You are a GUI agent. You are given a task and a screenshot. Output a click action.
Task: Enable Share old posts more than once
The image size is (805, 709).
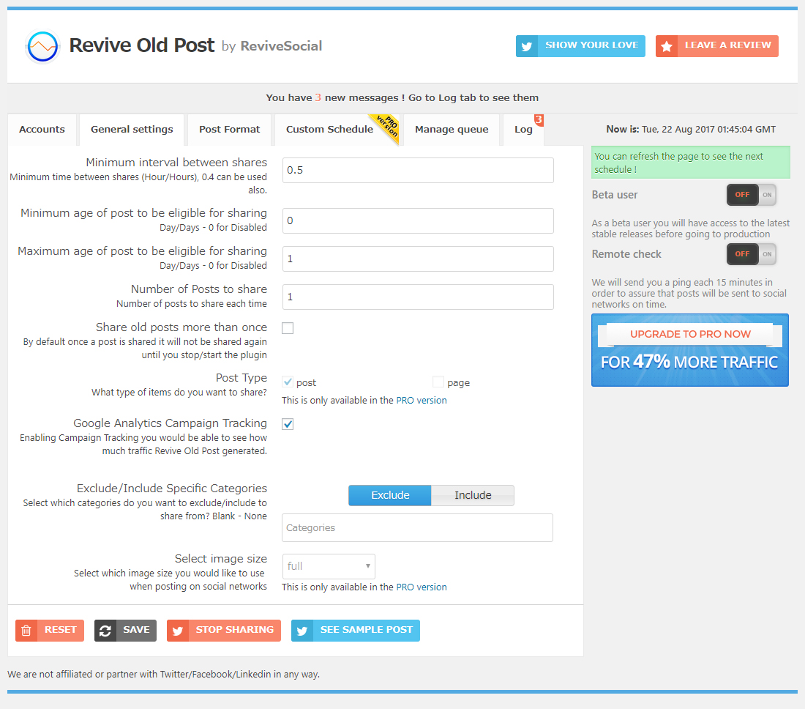click(x=288, y=328)
